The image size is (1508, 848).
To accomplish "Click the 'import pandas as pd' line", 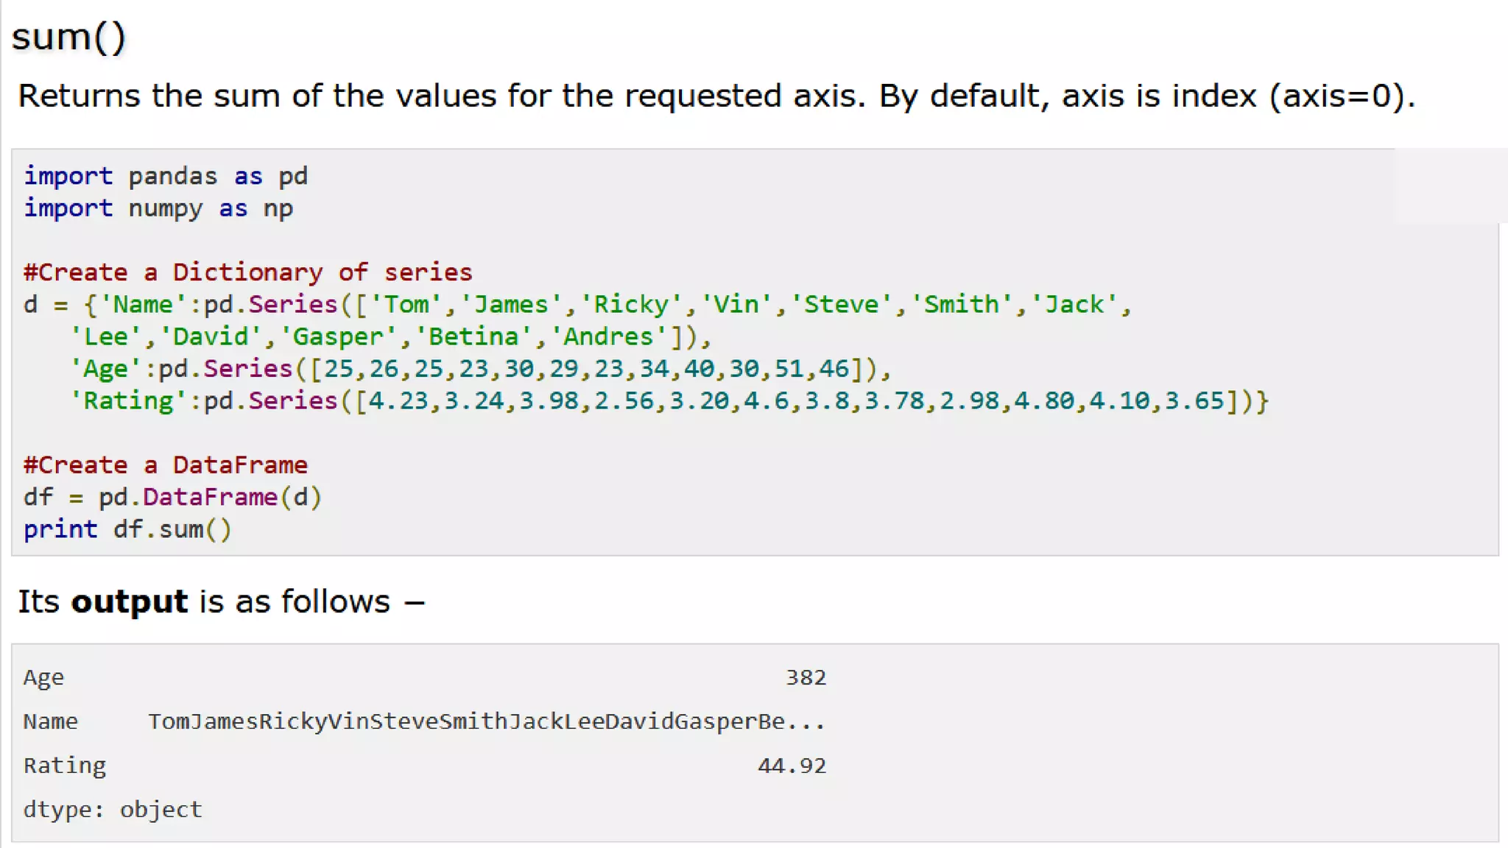I will pos(166,177).
